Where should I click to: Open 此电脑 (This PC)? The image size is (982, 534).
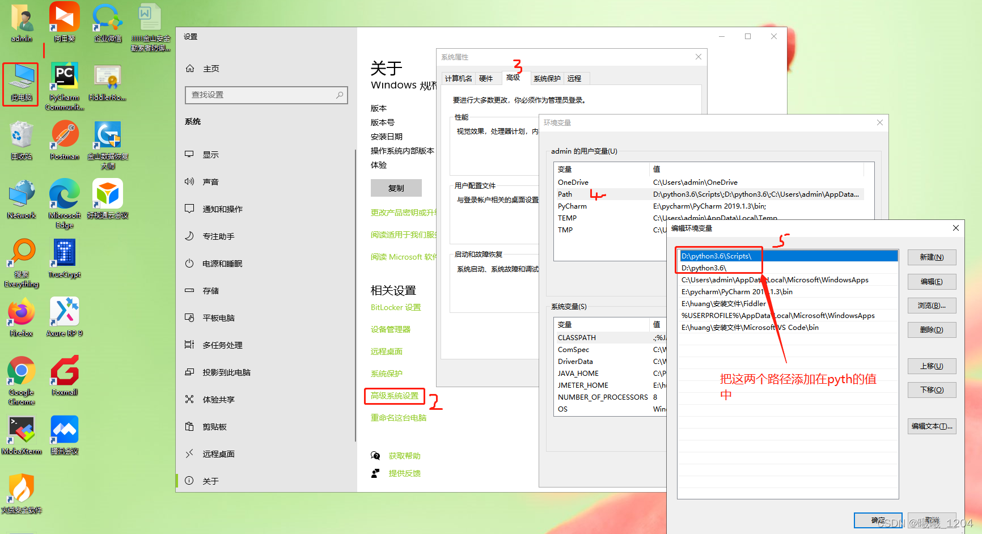(x=20, y=82)
